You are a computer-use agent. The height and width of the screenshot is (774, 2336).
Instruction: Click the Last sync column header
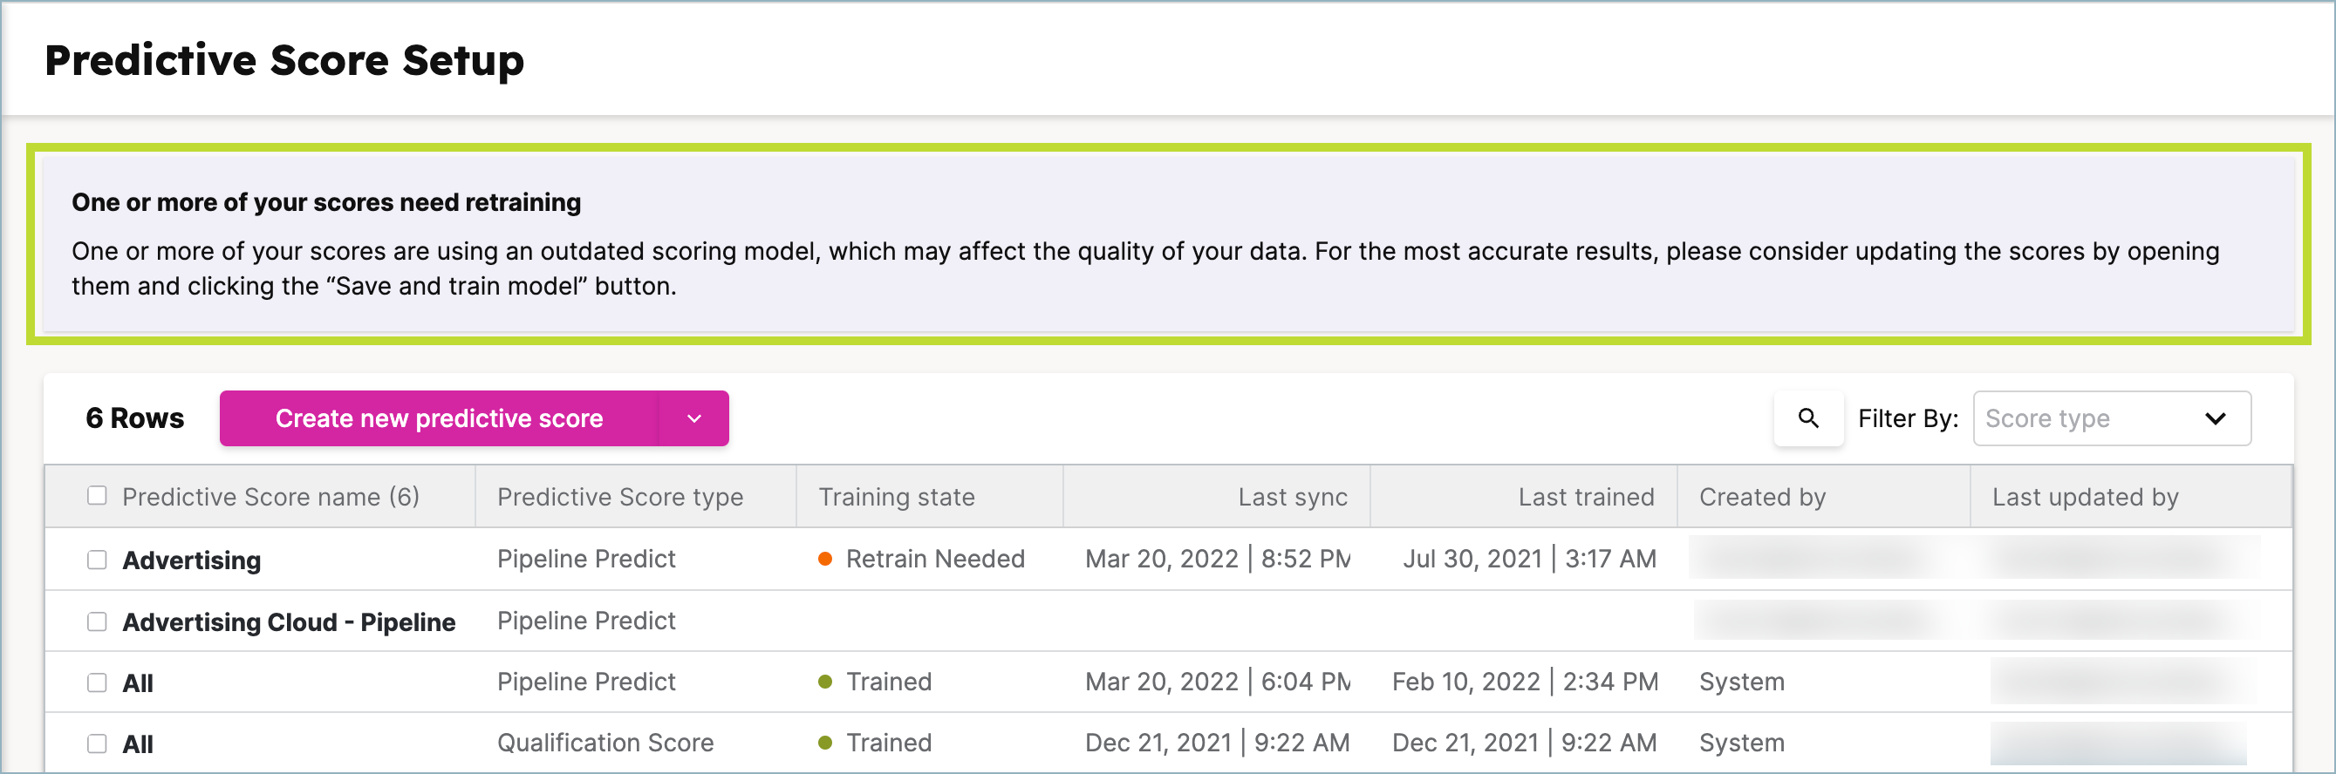pyautogui.click(x=1292, y=497)
